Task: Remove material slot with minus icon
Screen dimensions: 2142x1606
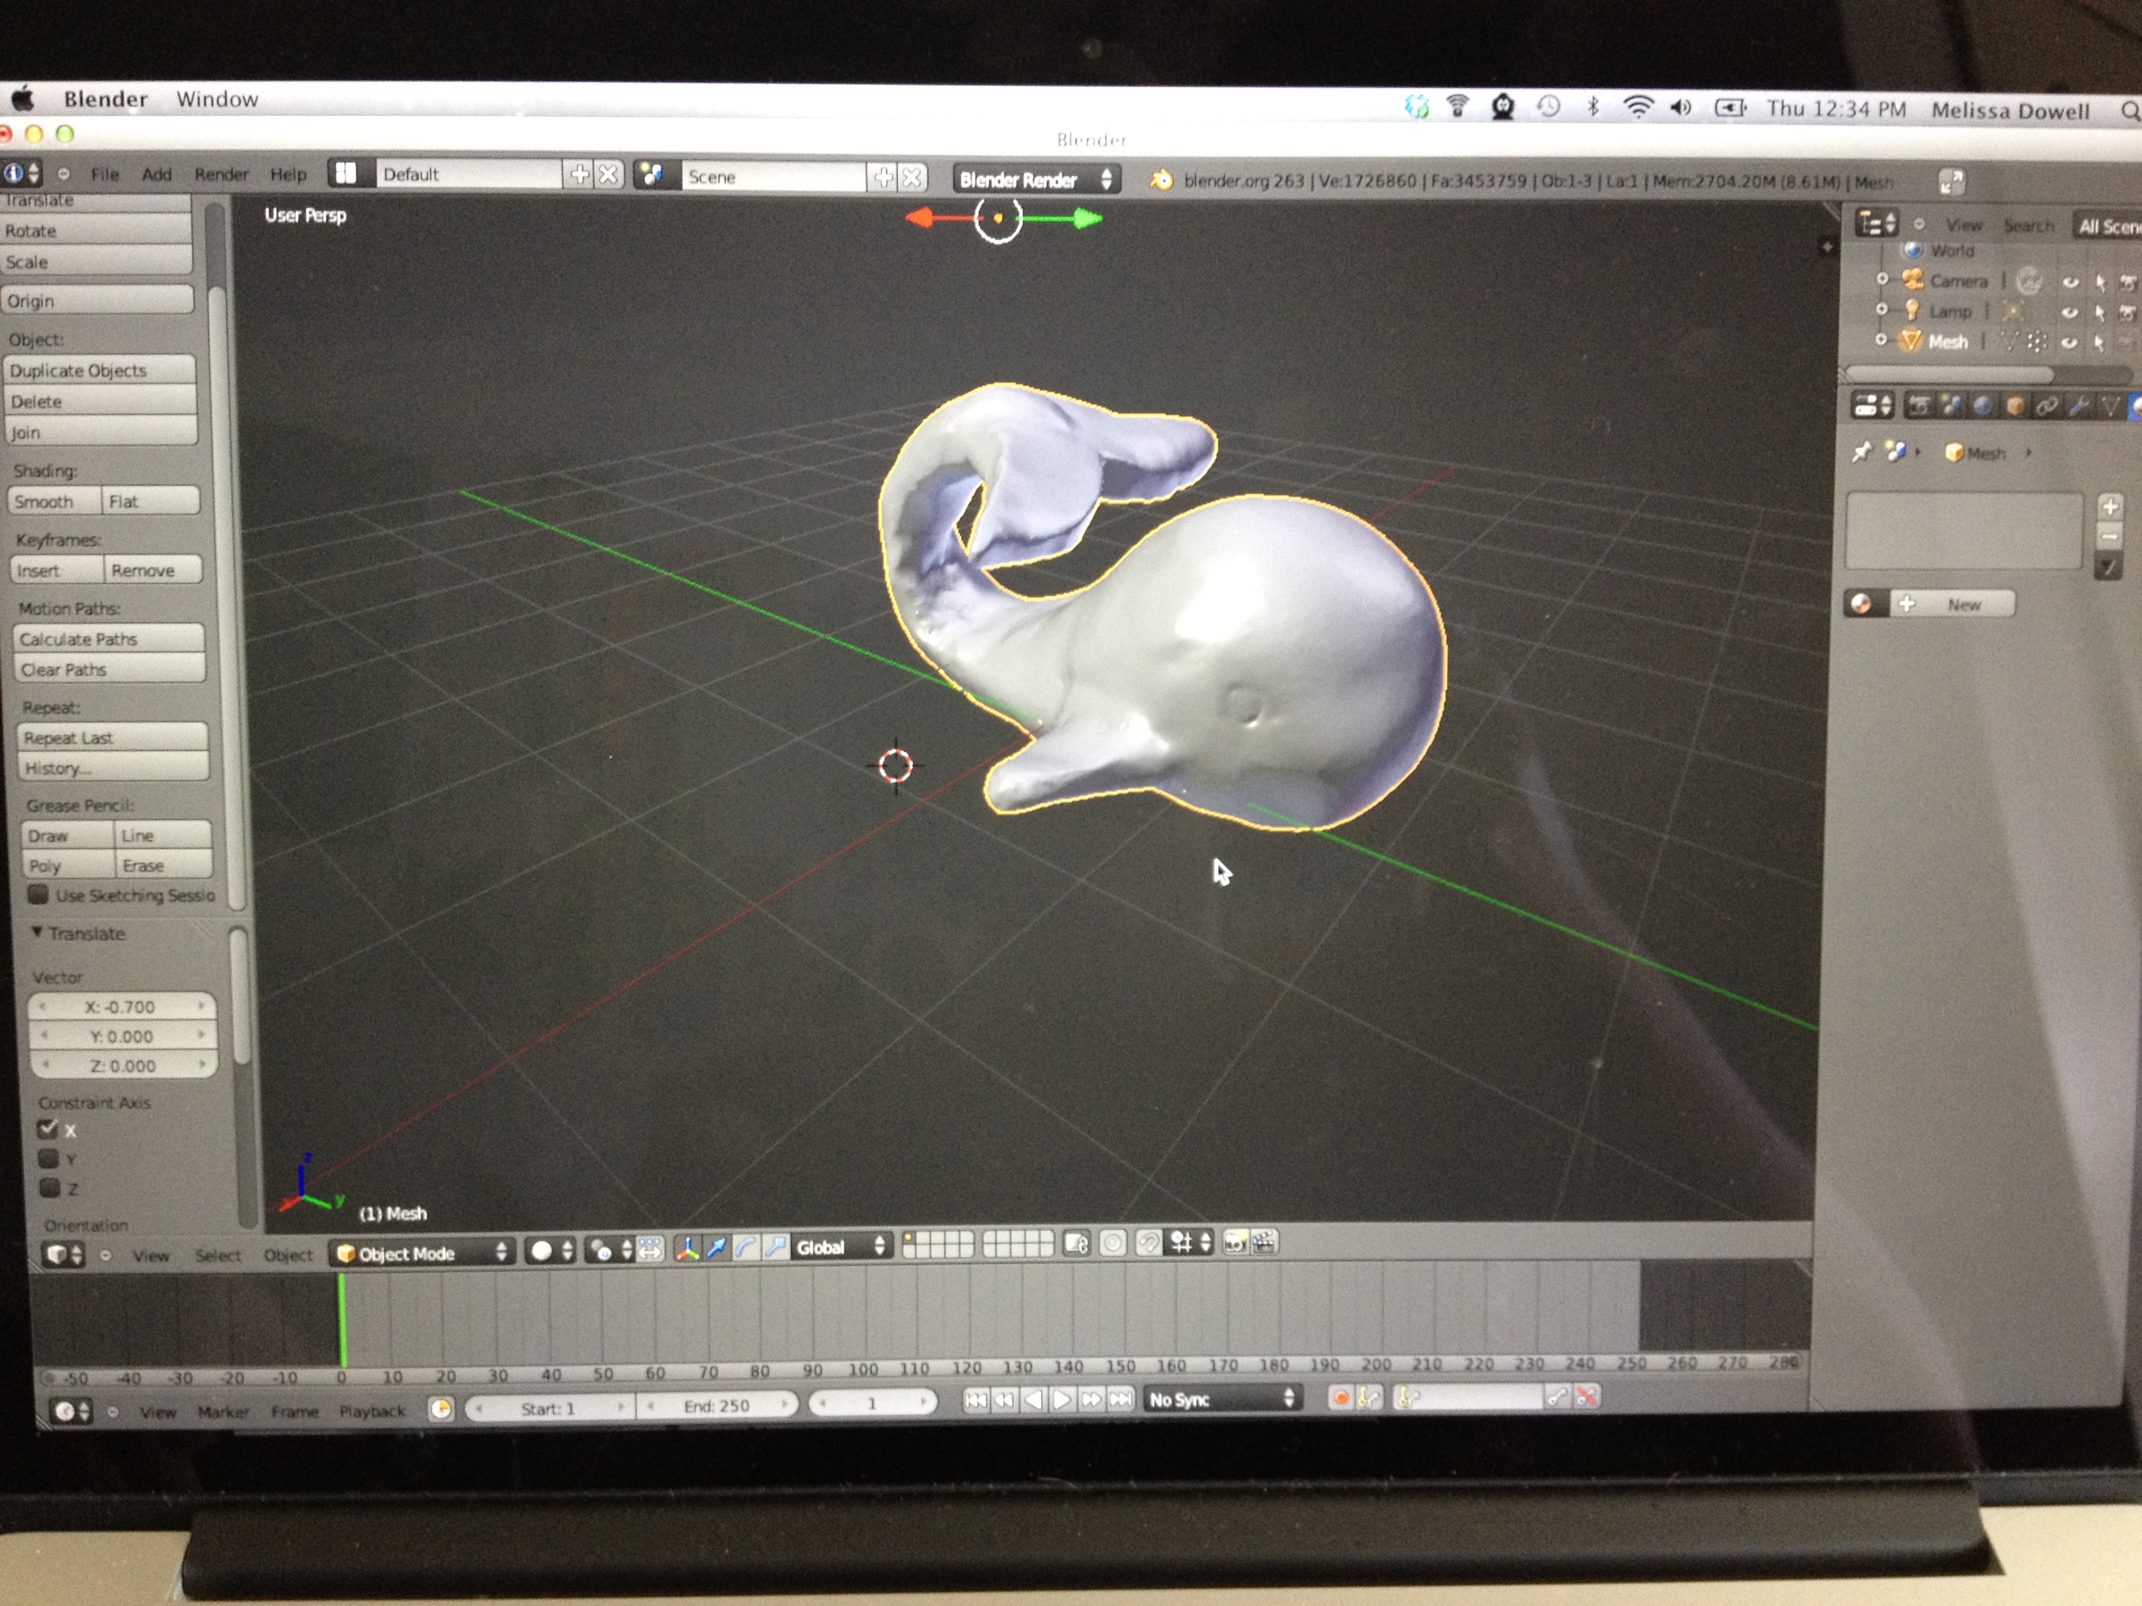Action: click(x=2111, y=535)
